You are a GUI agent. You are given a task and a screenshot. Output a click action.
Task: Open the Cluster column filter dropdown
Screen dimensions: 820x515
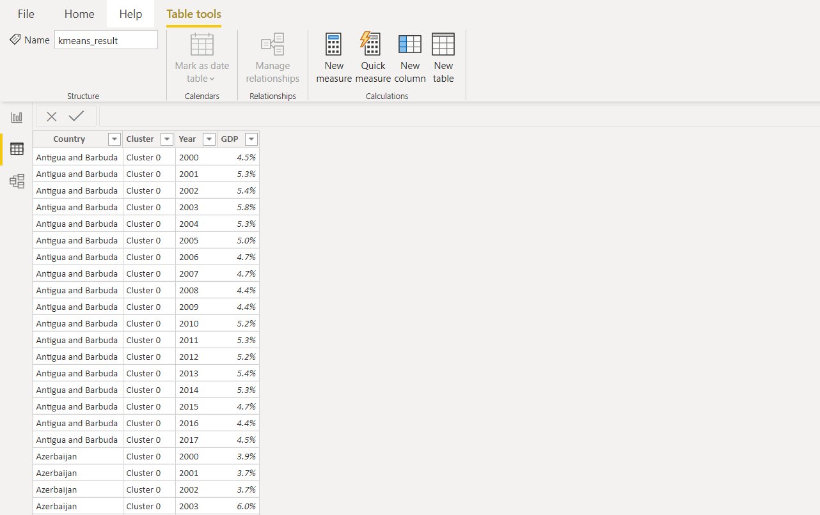point(167,139)
